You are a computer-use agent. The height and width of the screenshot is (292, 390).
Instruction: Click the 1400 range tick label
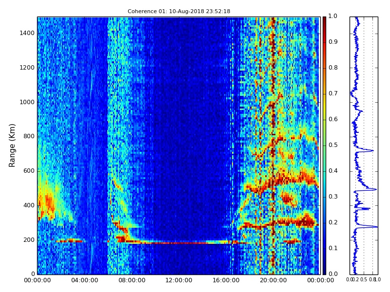[x=27, y=33]
